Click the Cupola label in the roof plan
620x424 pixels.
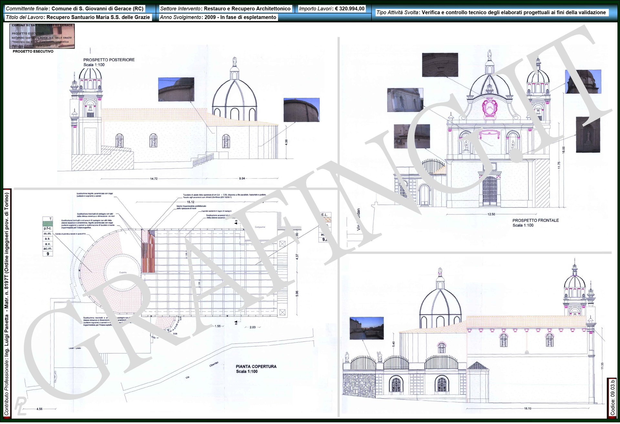pos(123,273)
